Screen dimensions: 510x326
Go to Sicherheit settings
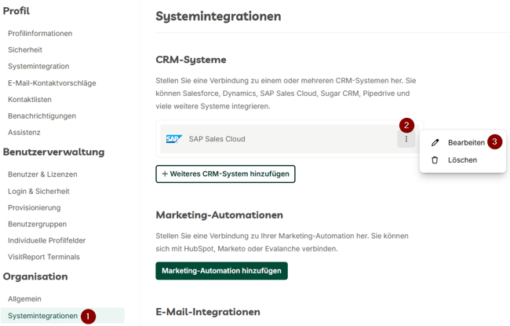click(25, 49)
